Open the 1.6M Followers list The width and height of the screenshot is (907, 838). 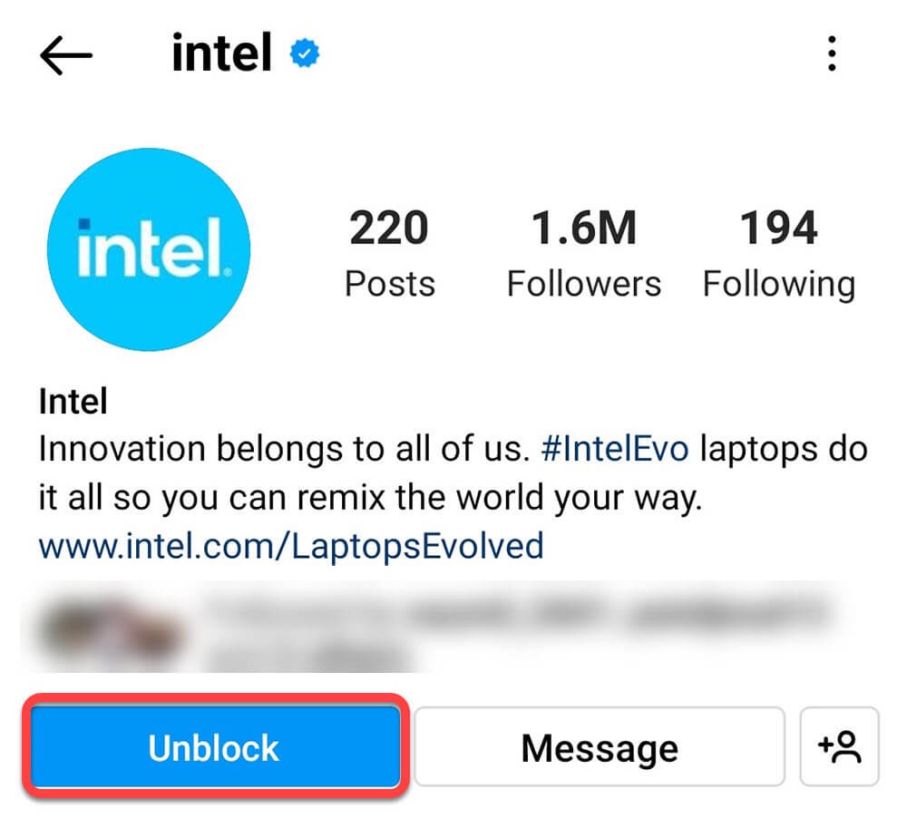pyautogui.click(x=583, y=229)
